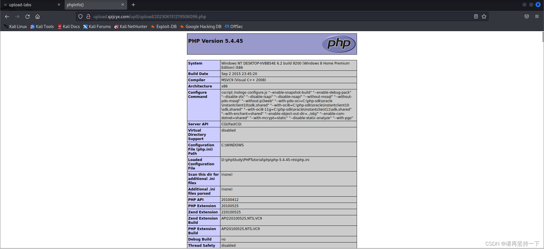Click the System row label
Viewport: 544px width, 249px height.
(x=195, y=63)
